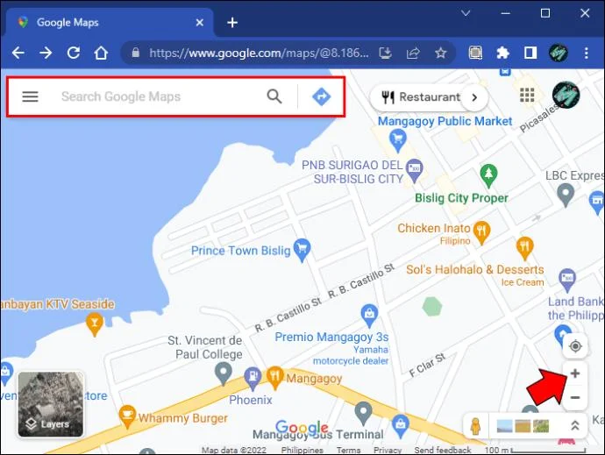Click the Privacy link

388,450
